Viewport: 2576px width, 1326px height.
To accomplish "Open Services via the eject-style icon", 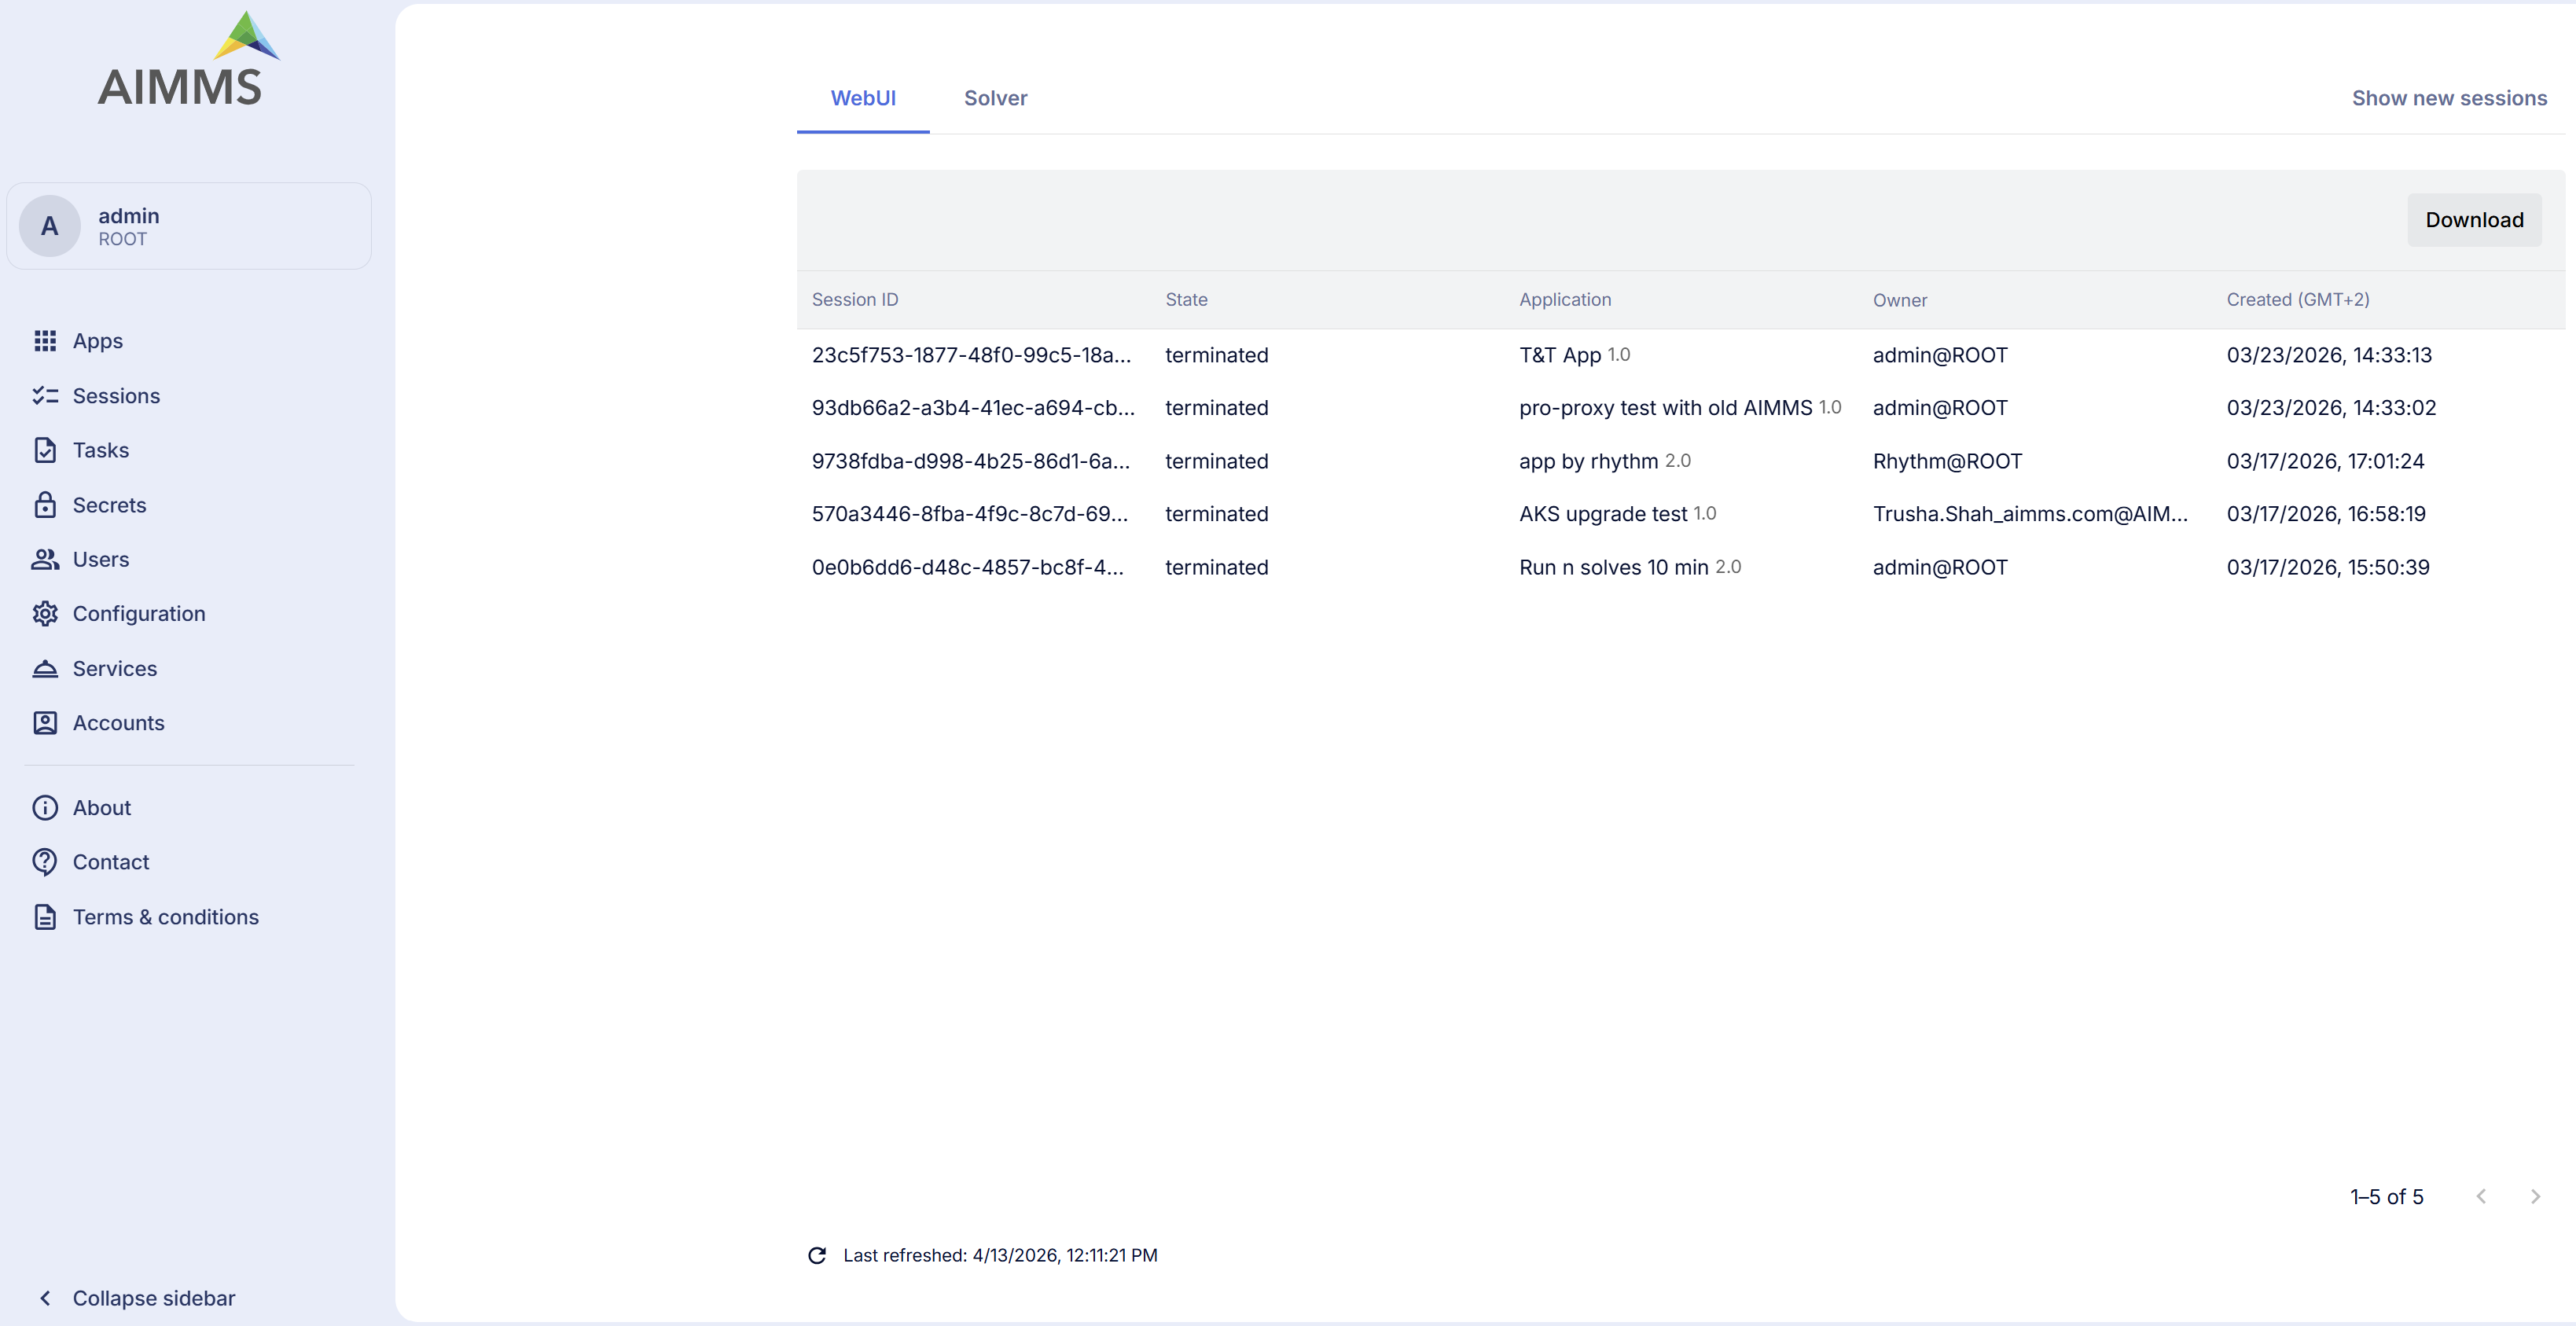I will click(x=46, y=668).
